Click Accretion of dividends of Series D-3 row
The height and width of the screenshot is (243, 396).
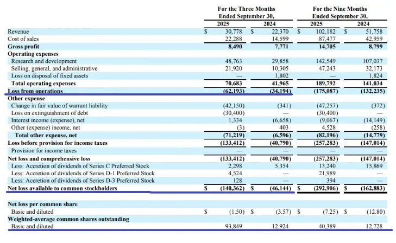point(83,181)
